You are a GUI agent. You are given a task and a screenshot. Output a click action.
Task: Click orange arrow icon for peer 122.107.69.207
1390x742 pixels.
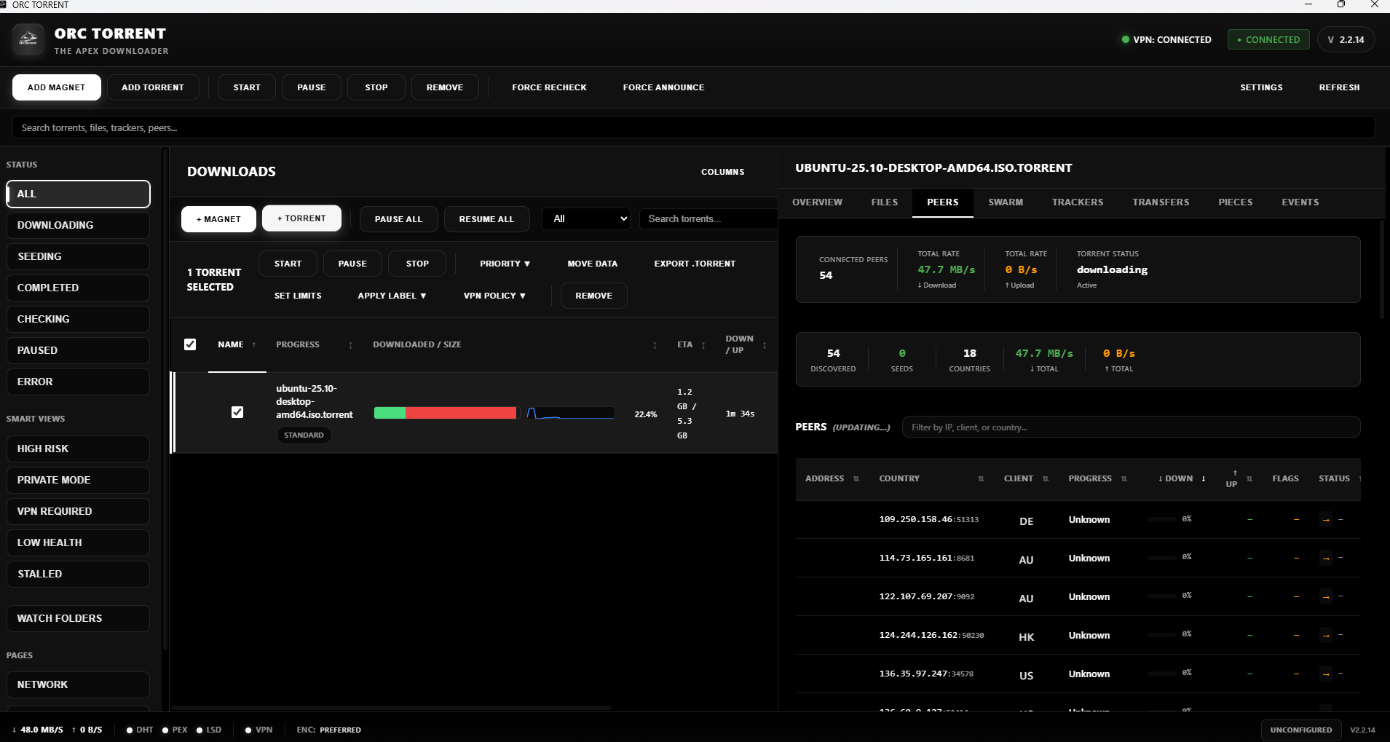coord(1326,597)
